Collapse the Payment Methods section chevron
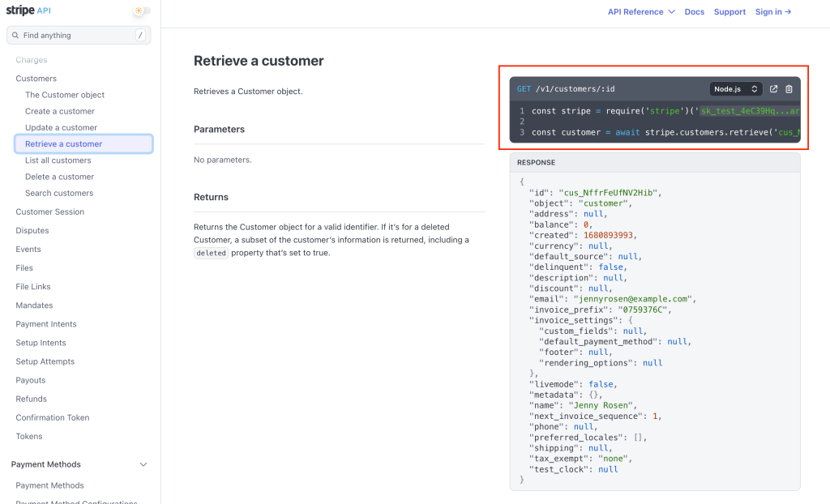This screenshot has height=504, width=830. coord(143,464)
